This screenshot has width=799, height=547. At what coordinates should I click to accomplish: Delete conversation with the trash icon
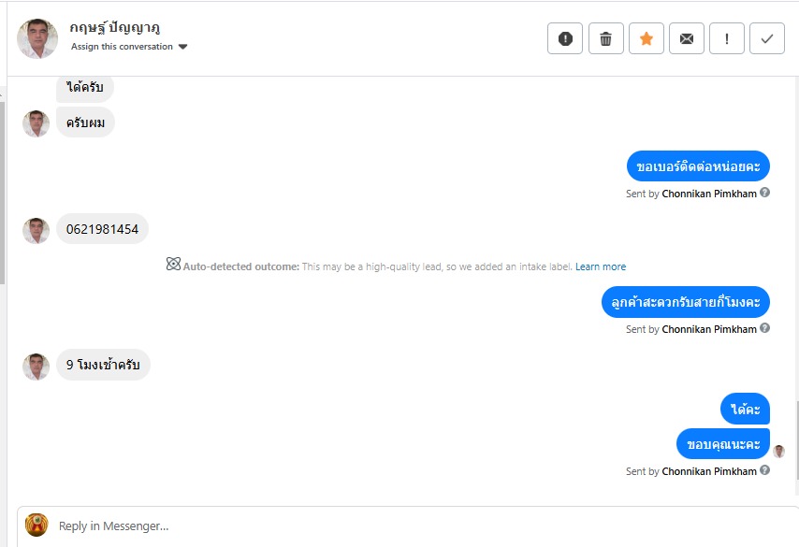point(606,38)
